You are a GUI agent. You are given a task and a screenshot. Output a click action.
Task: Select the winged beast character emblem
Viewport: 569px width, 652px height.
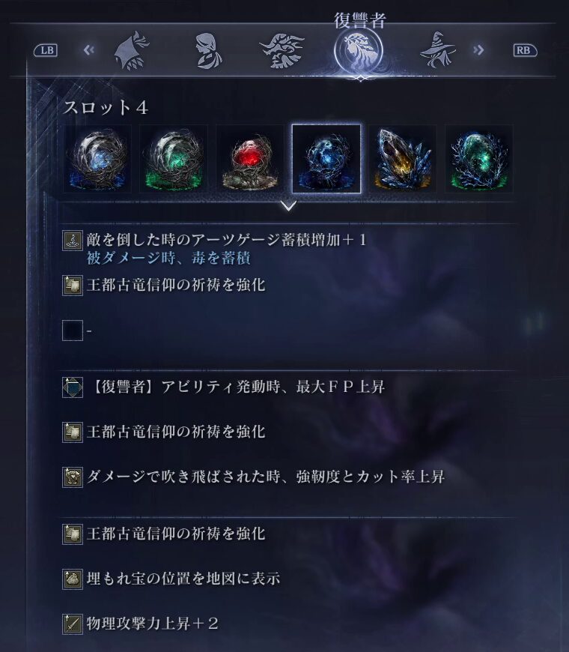pyautogui.click(x=282, y=51)
